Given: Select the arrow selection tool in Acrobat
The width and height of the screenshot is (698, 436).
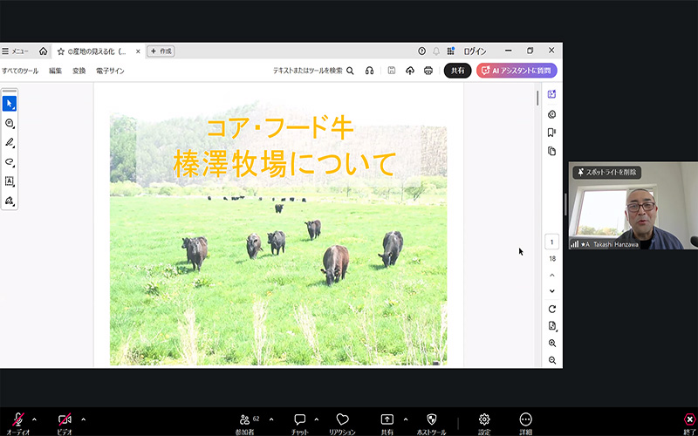Looking at the screenshot, I should point(10,104).
